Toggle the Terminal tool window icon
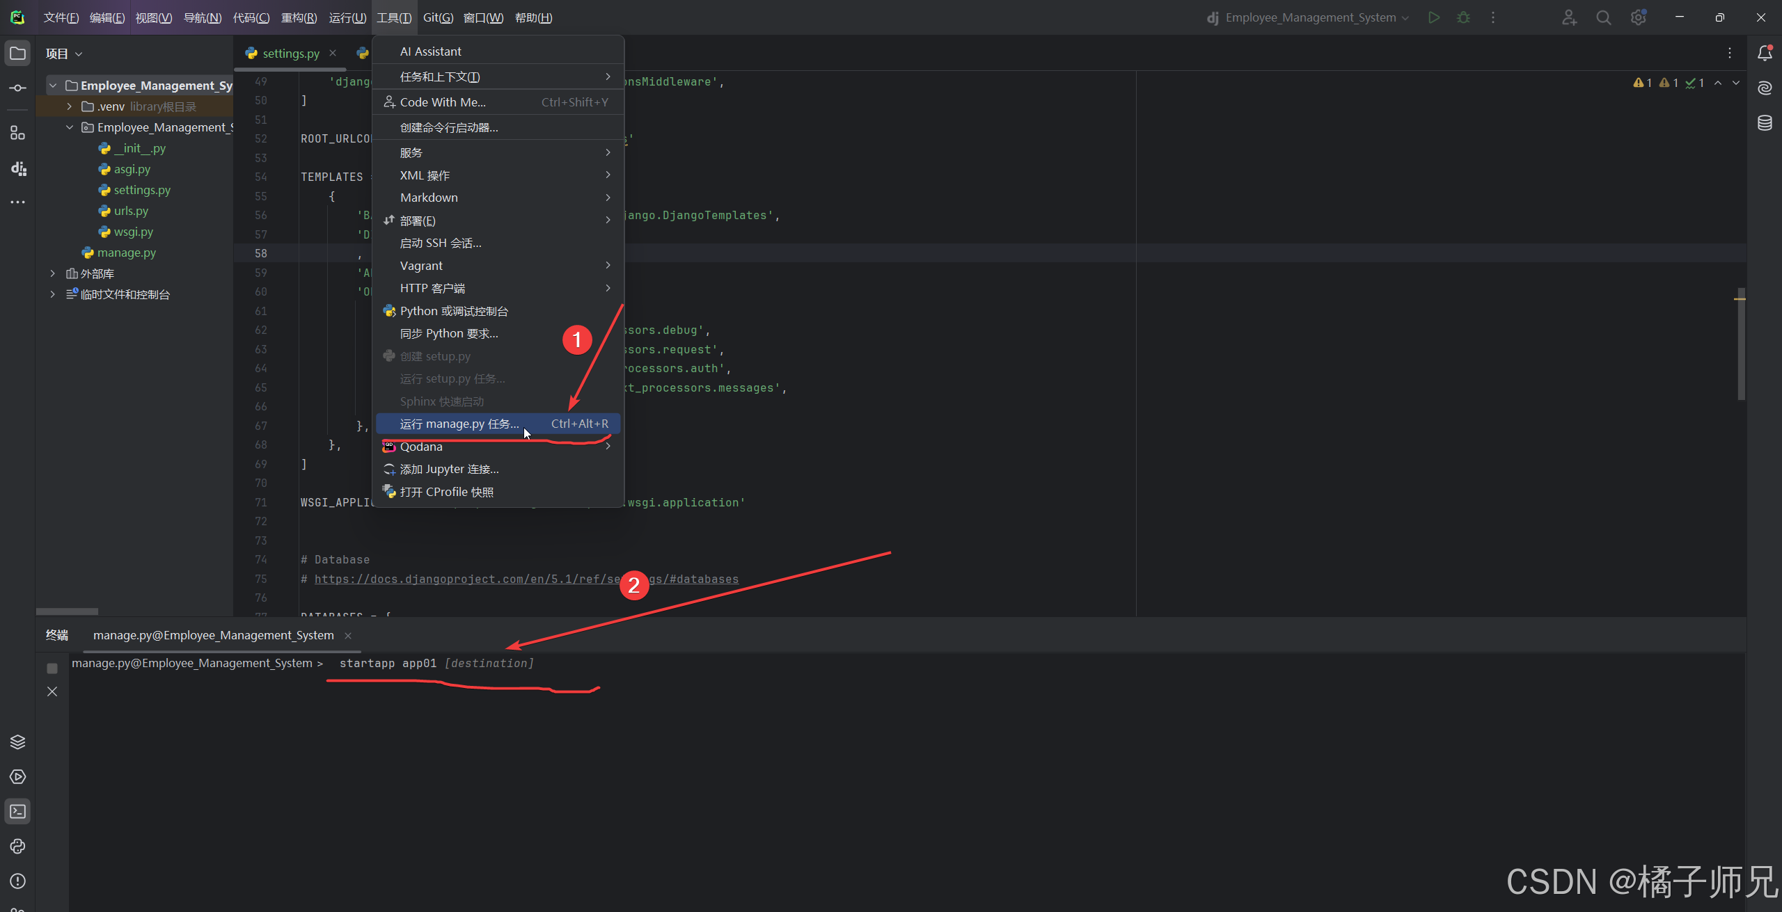Image resolution: width=1782 pixels, height=912 pixels. 17,812
